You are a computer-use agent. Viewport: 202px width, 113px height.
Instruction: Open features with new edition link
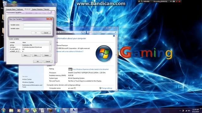[70, 51]
